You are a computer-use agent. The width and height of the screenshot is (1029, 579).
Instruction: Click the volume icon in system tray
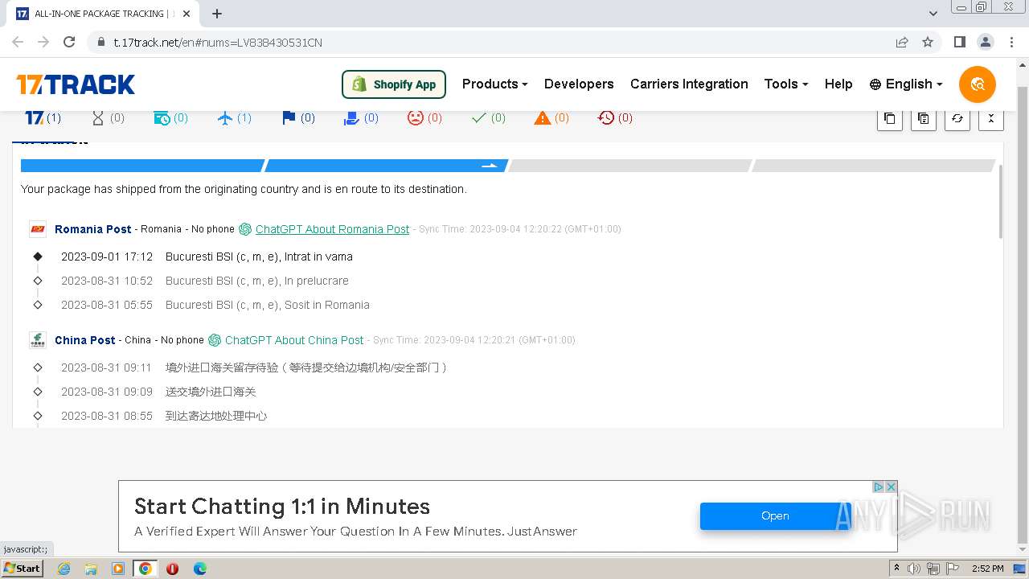(914, 569)
